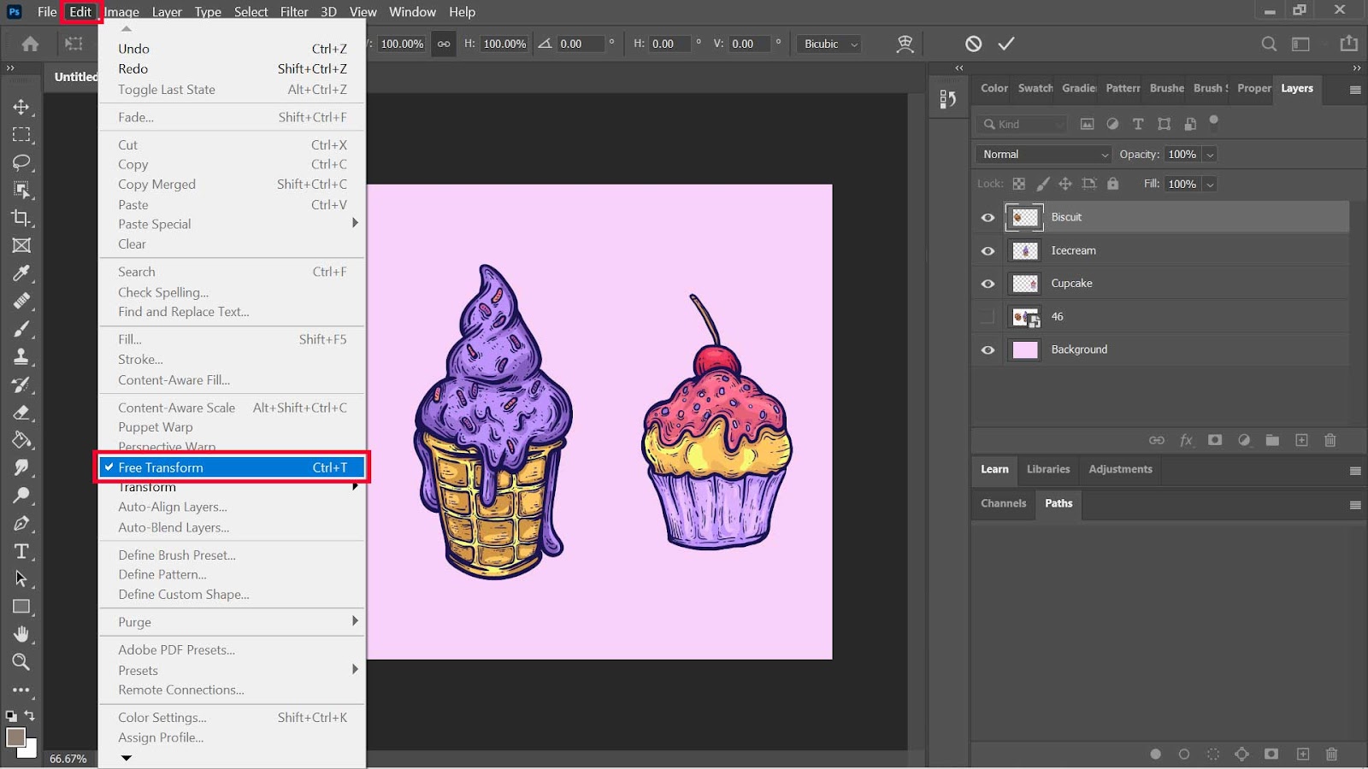This screenshot has width=1368, height=769.
Task: Hide the Background layer
Action: click(x=988, y=350)
